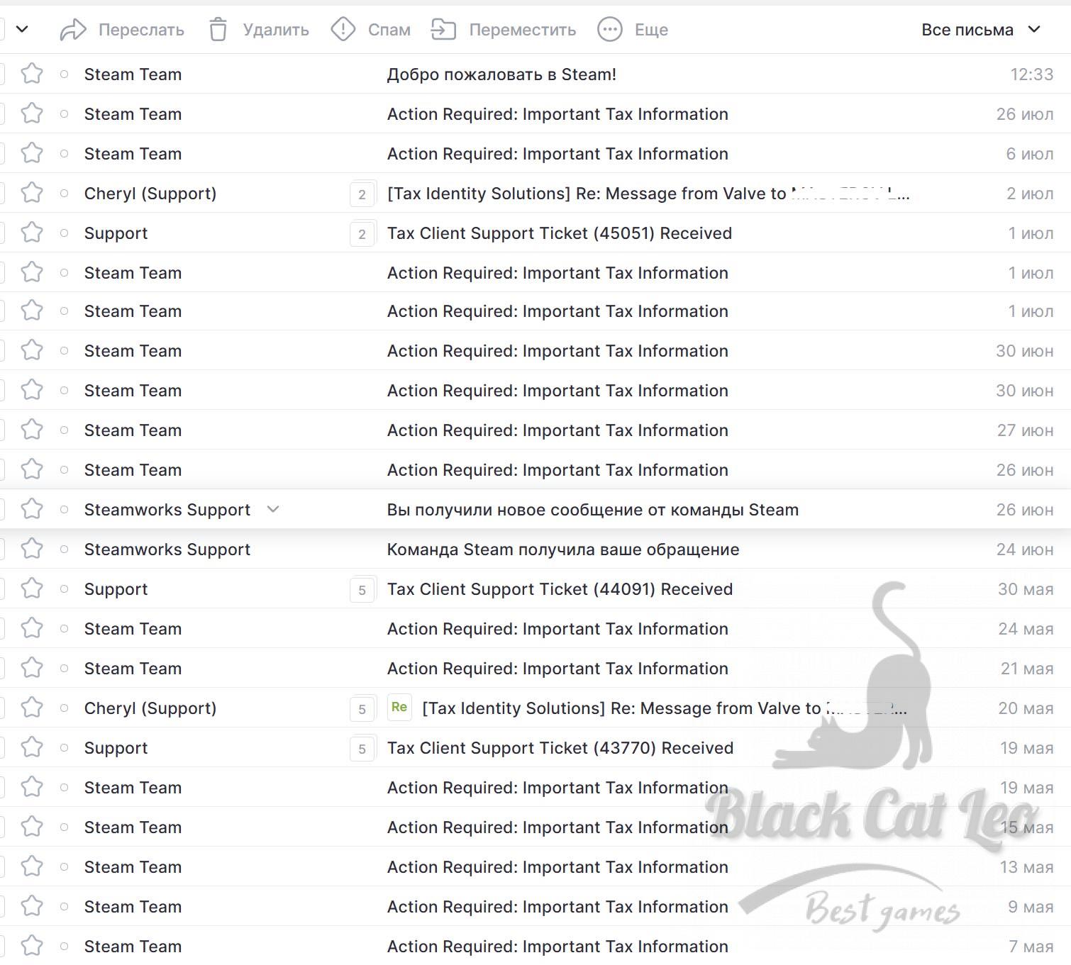1071x965 pixels.
Task: Toggle read dot on 'Добро пожаловать в Steam!' email
Action: pos(65,74)
